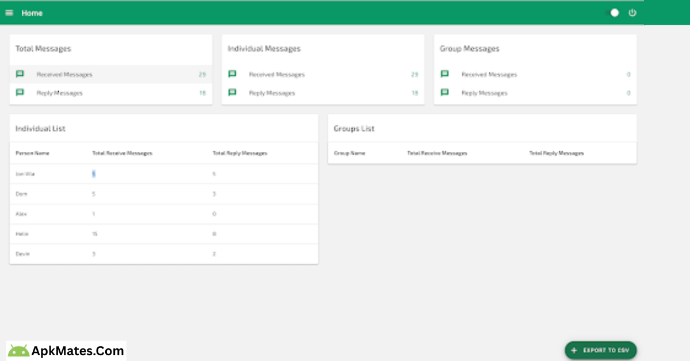Viewport: 690px width, 361px height.
Task: Click the power logout icon
Action: [x=632, y=12]
